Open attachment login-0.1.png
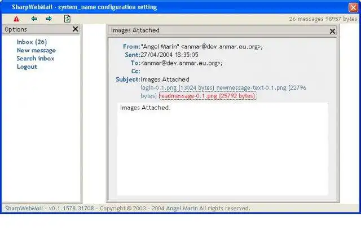Viewport: 361px width, 234px height. 177,88
